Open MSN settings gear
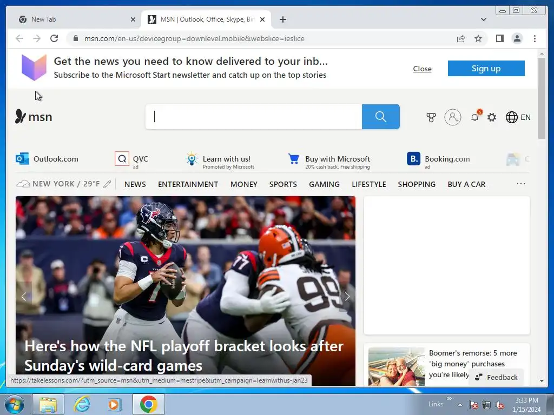 492,117
